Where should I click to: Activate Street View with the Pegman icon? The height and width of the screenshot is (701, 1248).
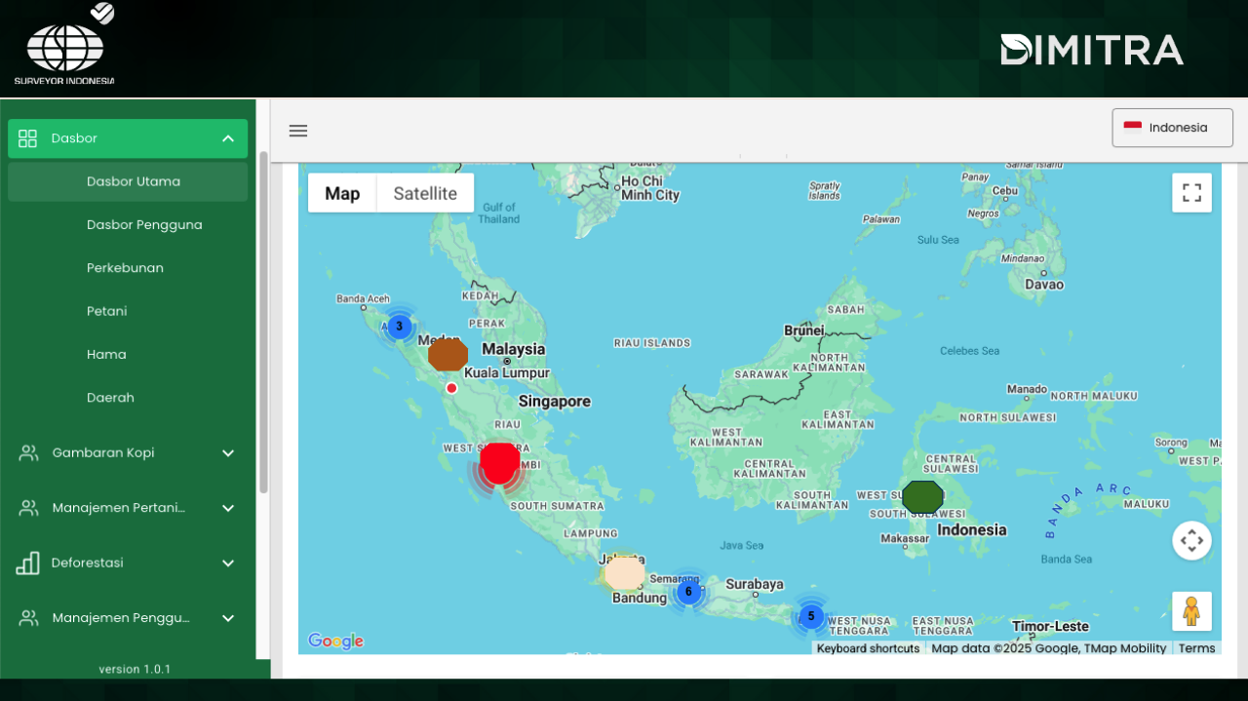click(x=1191, y=610)
